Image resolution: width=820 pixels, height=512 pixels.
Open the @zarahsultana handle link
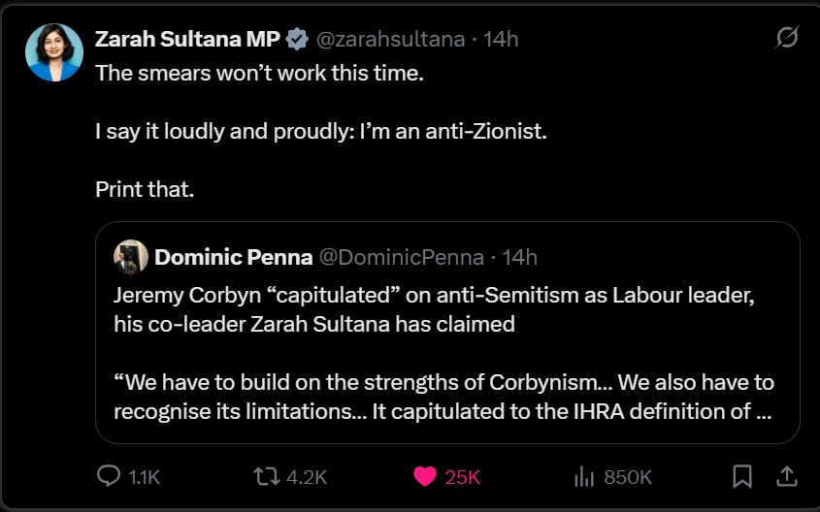[392, 39]
